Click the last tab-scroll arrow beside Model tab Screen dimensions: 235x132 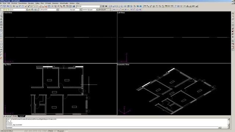click(10, 116)
